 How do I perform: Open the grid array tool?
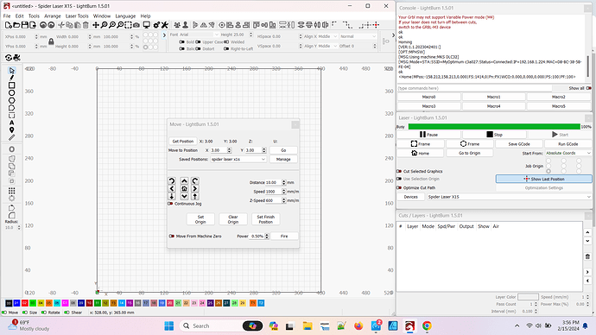pyautogui.click(x=12, y=191)
